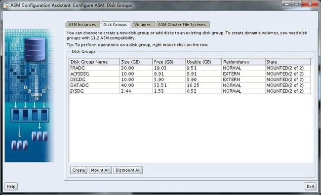The height and width of the screenshot is (195, 321).
Task: Click the 2.44 size cell
Action: (x=136, y=91)
